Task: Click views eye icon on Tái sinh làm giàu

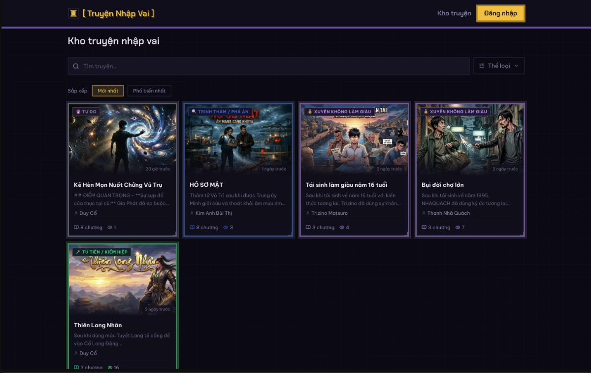Action: [x=342, y=228]
